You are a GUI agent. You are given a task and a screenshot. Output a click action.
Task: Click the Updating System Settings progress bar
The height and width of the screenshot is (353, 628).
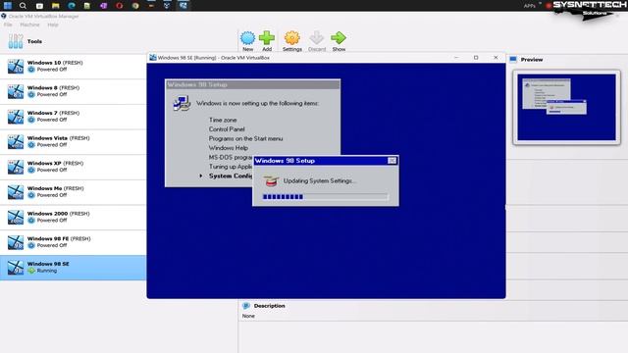click(x=325, y=196)
